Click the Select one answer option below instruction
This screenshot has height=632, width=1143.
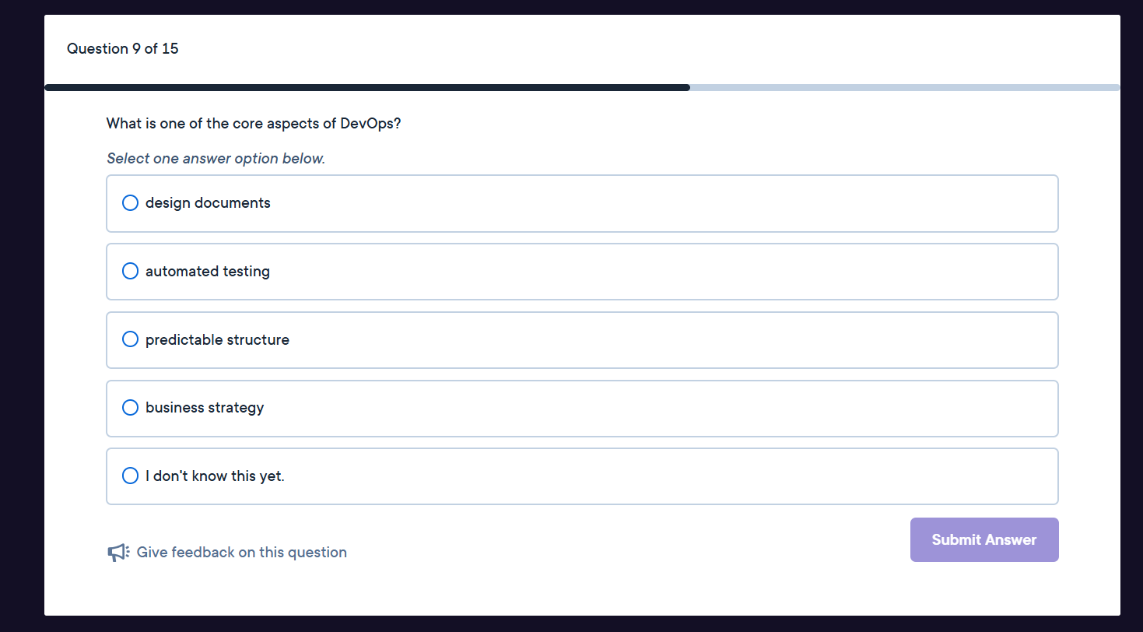(216, 159)
